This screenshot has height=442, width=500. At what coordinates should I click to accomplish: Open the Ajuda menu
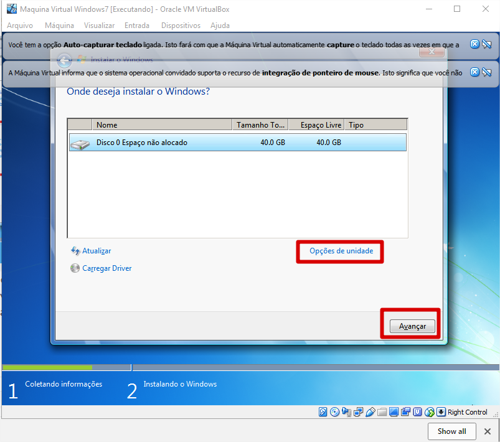click(220, 26)
